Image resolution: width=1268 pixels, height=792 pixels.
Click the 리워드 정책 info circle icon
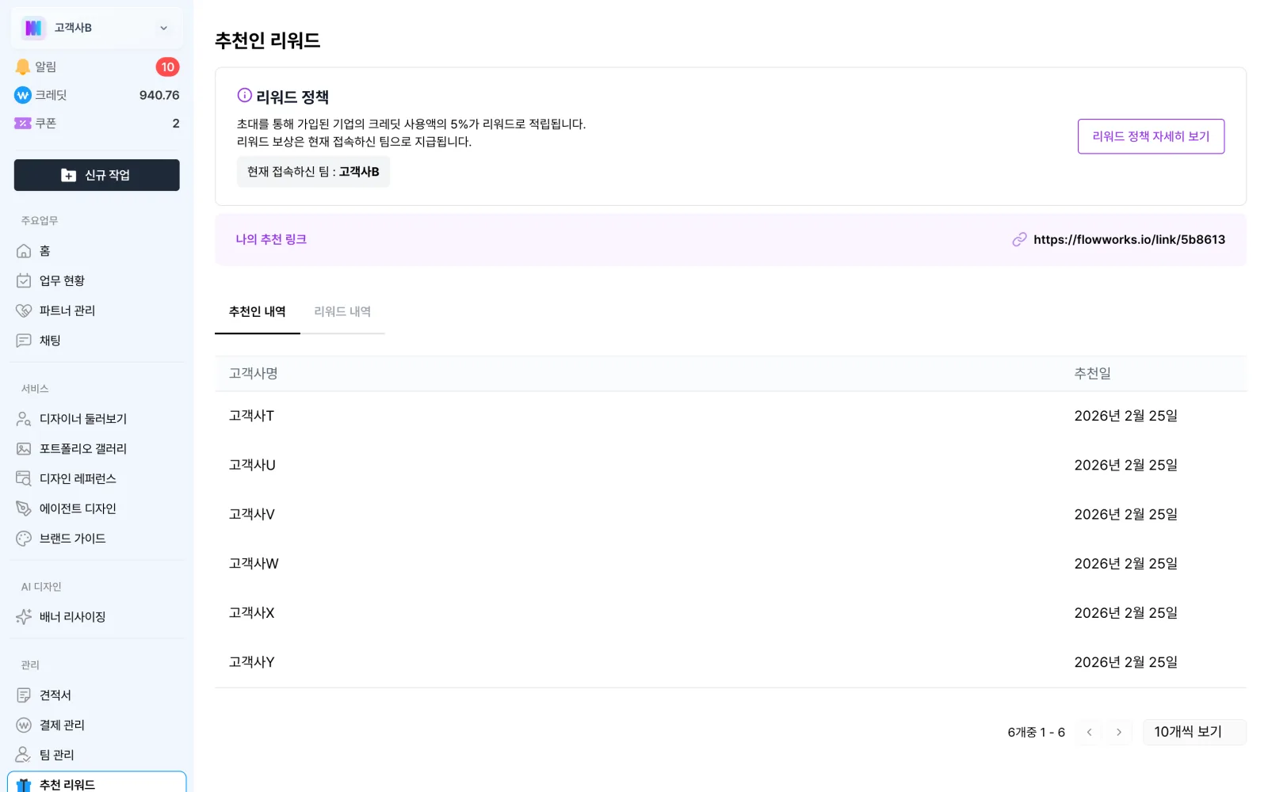tap(245, 96)
